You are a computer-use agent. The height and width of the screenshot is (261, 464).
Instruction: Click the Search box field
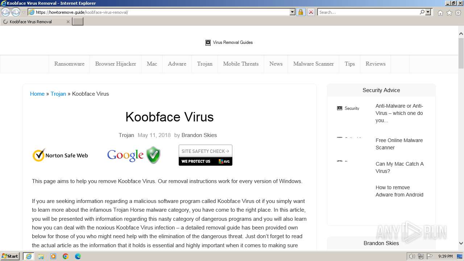(368, 12)
